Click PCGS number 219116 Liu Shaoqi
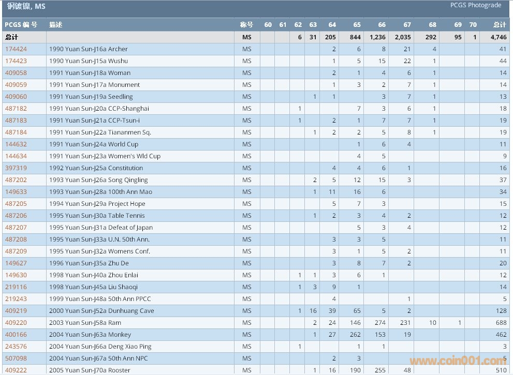The image size is (513, 375). 16,287
